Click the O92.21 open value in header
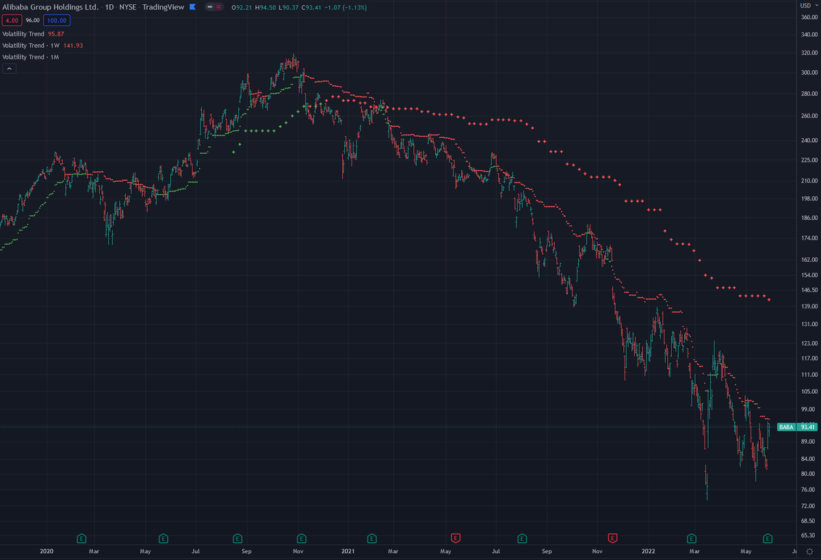Screen dimensions: 821x560 (242, 7)
